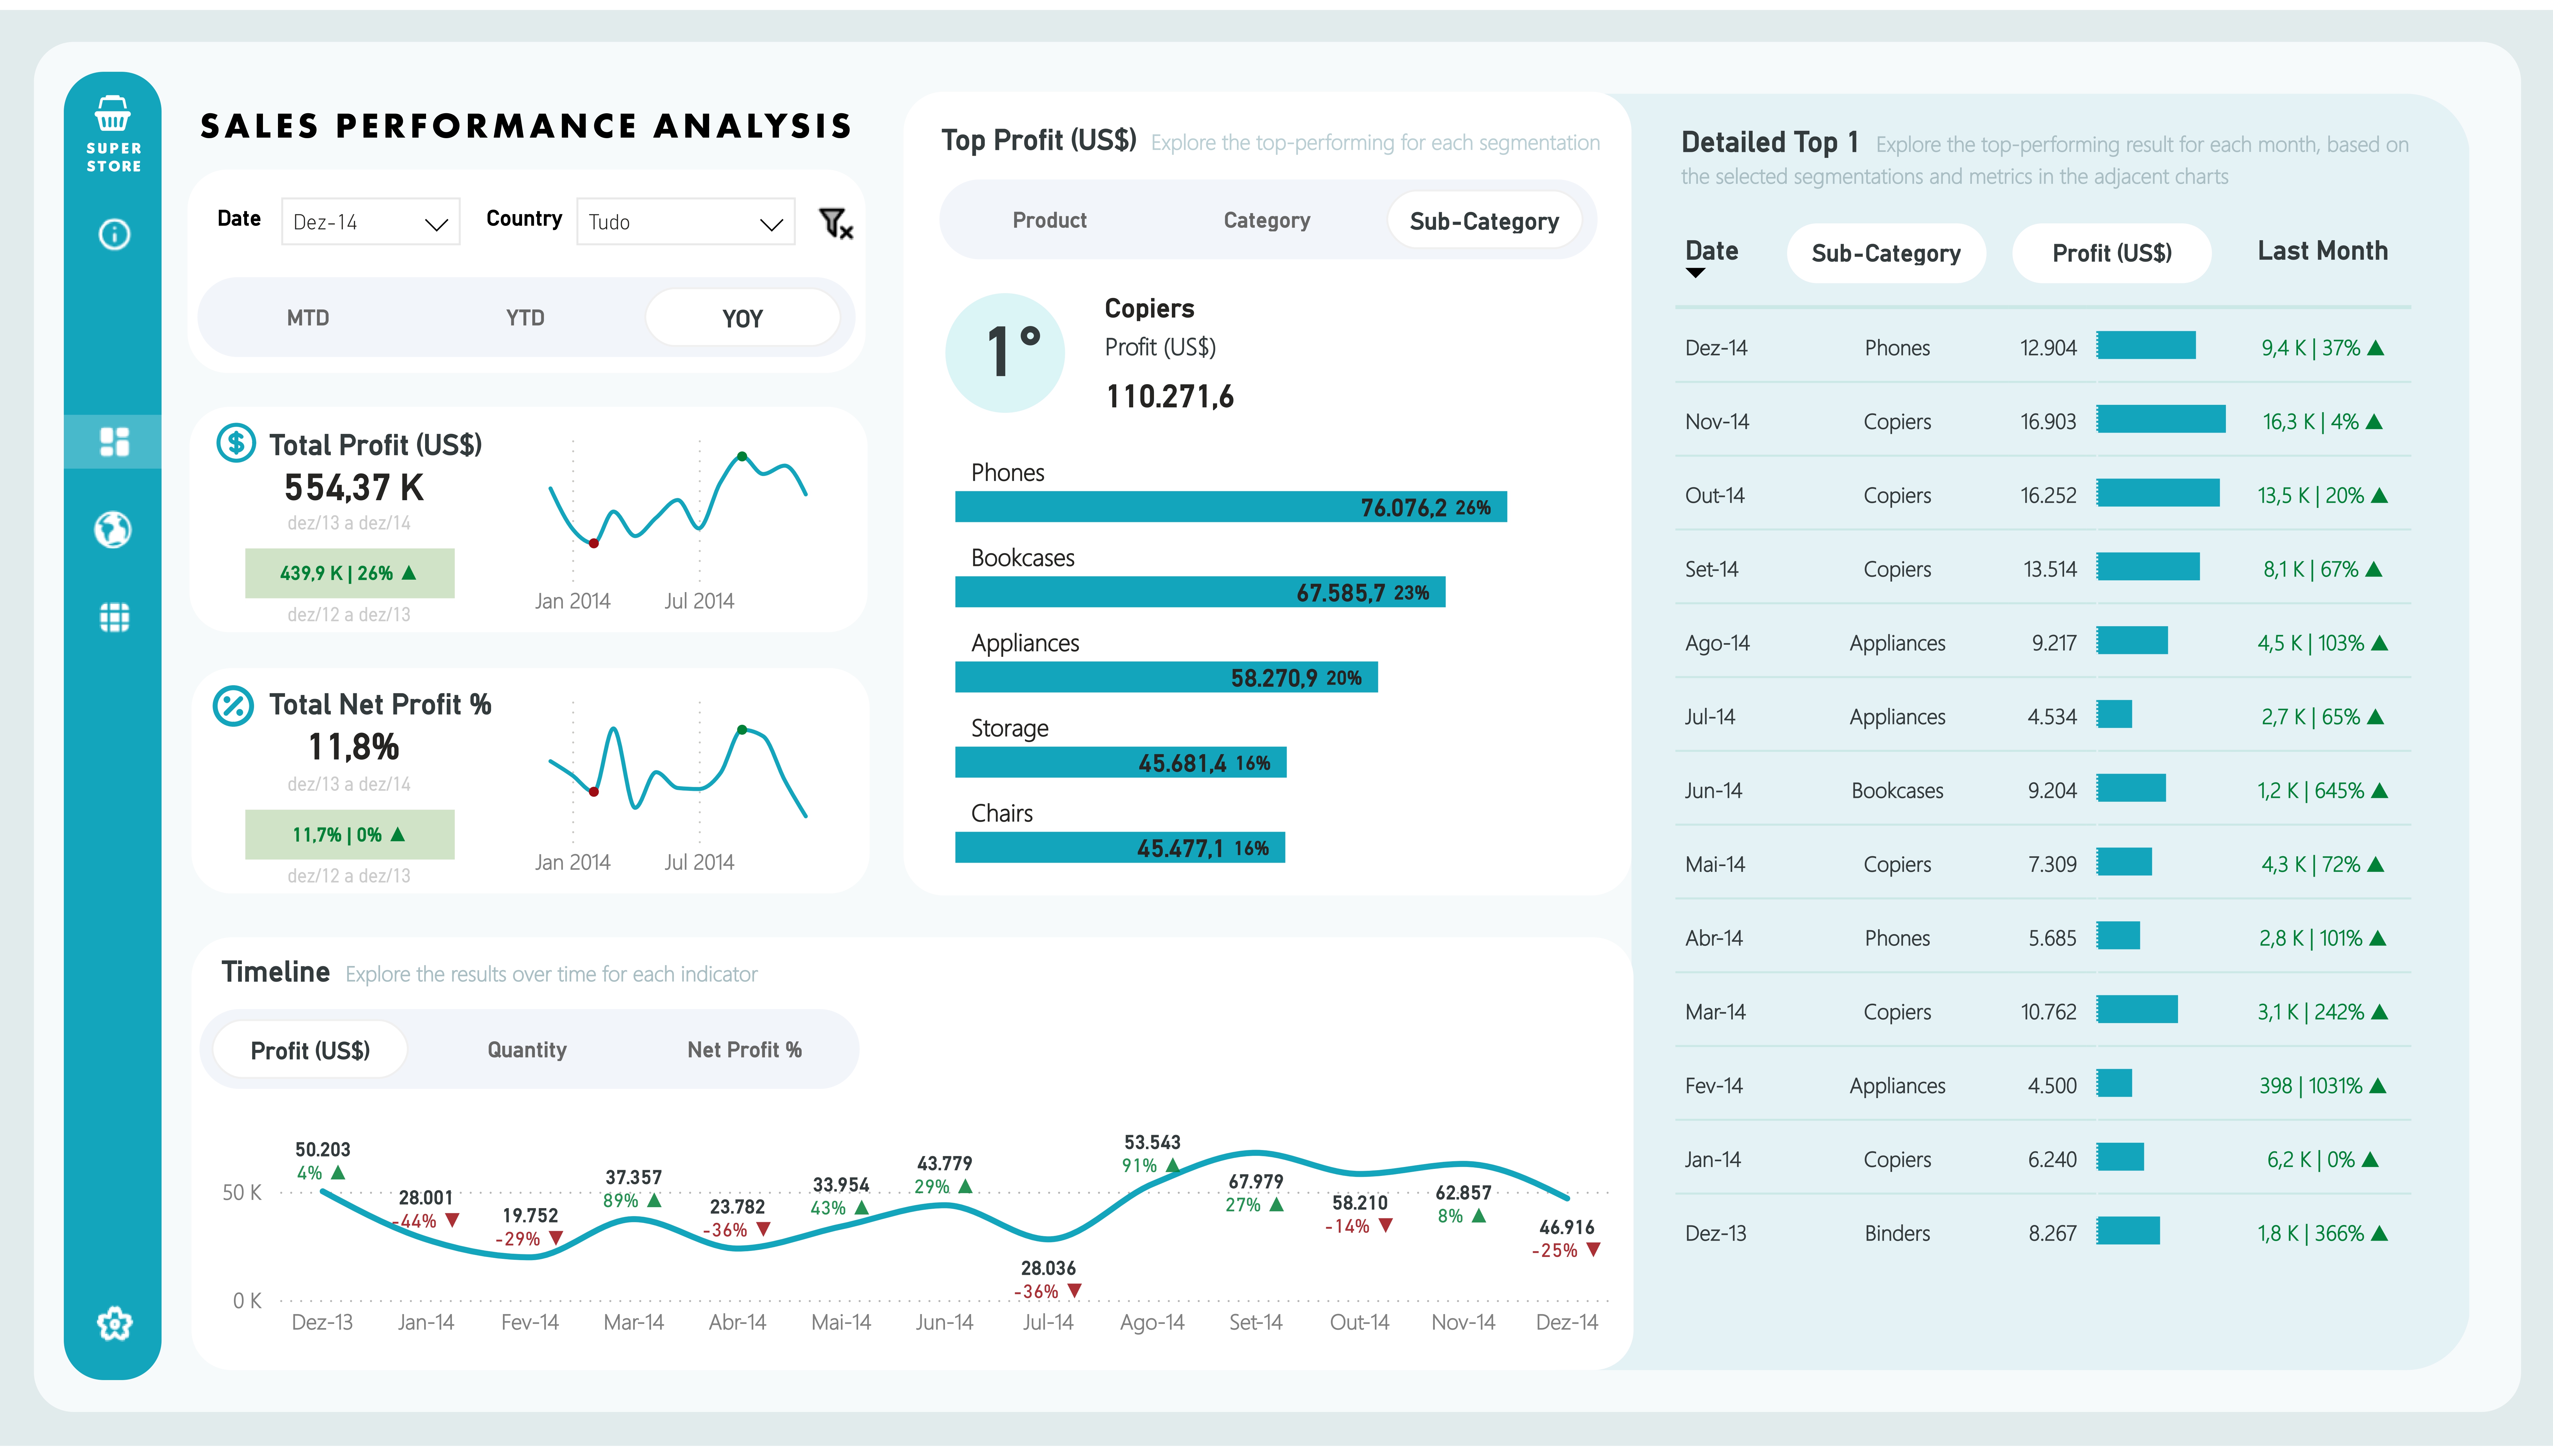The image size is (2553, 1456).
Task: Open the Country dropdown showing Tudo
Action: tap(686, 222)
